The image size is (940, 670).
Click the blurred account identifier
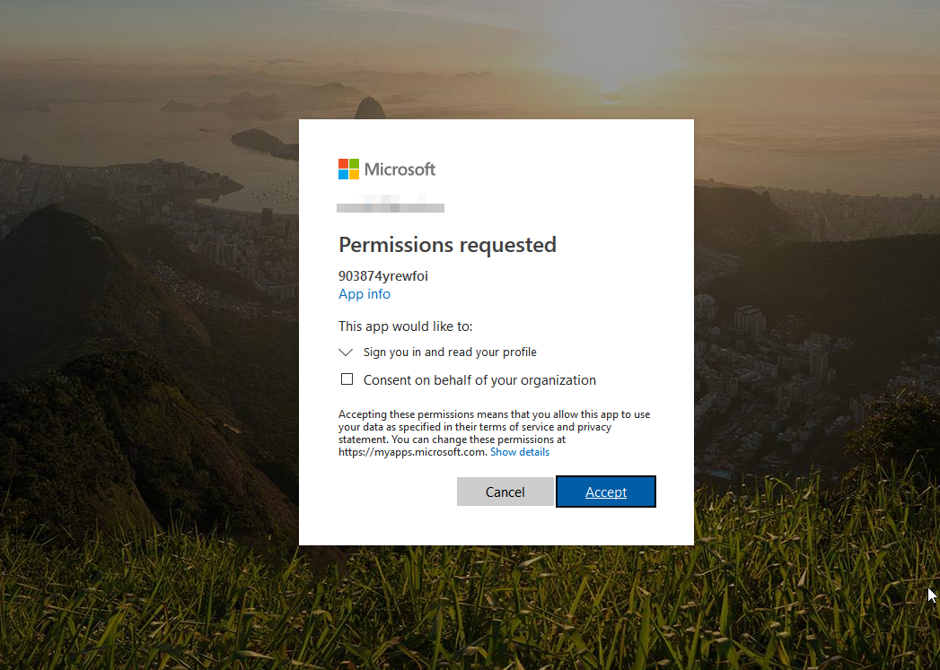click(x=391, y=205)
